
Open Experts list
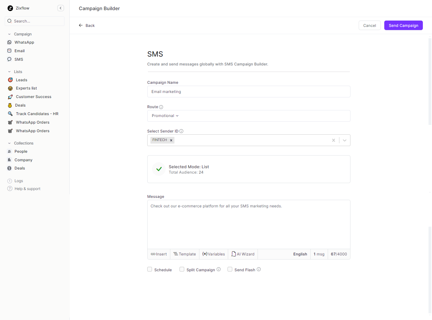point(27,88)
